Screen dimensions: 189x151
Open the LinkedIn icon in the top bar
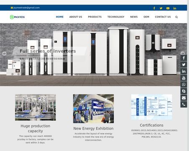pyautogui.click(x=175, y=8)
